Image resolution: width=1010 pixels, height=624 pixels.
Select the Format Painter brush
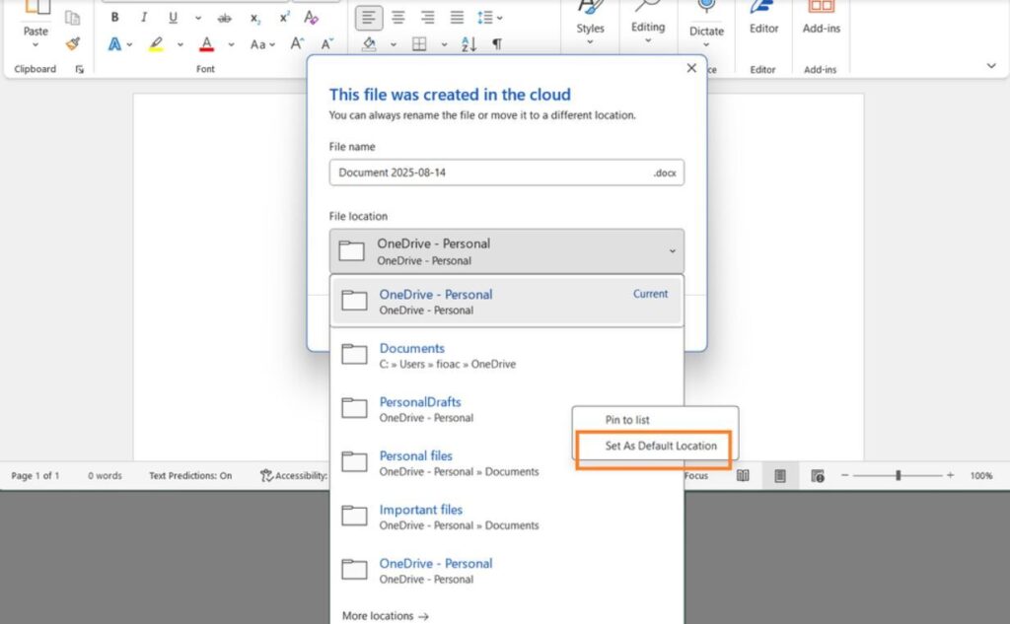pos(72,43)
